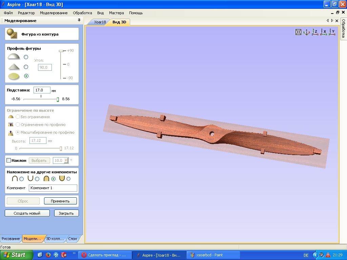Open the Моделирование menu
Image resolution: width=347 pixels, height=260 pixels.
[x=54, y=13]
